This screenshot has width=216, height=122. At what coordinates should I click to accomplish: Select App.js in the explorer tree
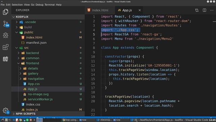48,89
